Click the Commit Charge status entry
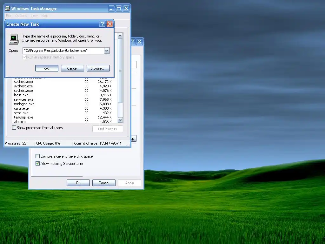 point(97,143)
